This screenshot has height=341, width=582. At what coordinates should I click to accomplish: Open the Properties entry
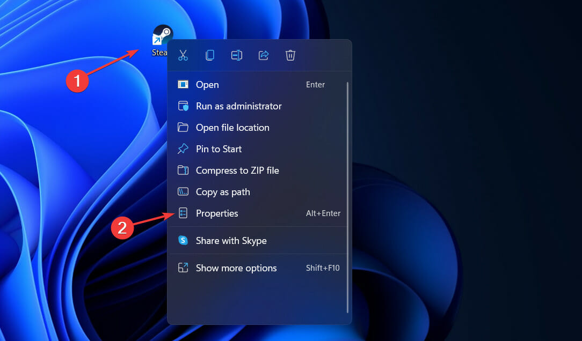(x=217, y=213)
